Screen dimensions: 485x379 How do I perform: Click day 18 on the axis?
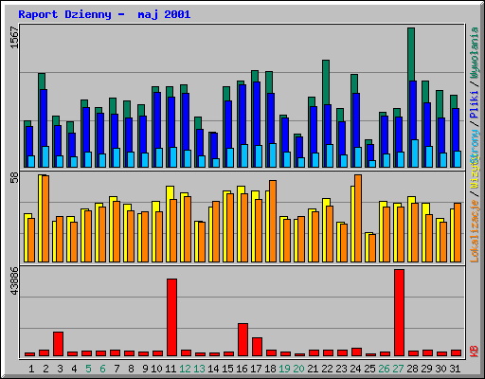point(270,369)
